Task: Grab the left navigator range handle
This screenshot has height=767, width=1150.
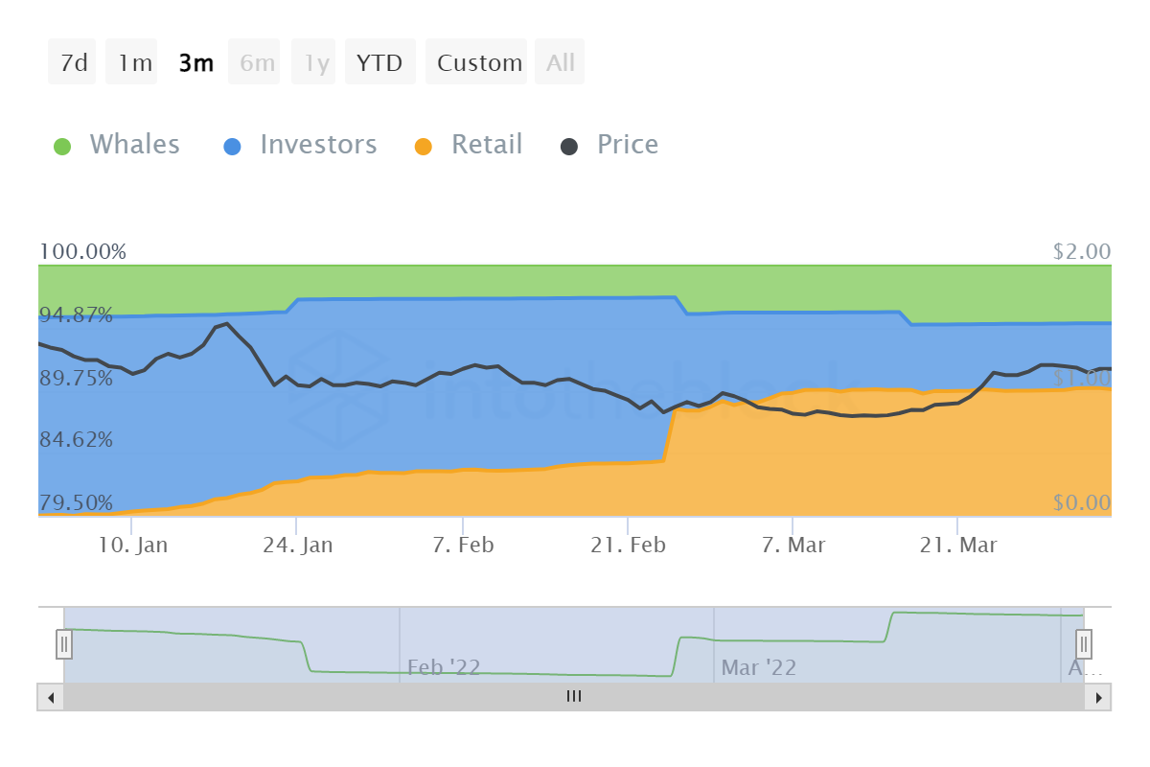Action: click(x=64, y=643)
